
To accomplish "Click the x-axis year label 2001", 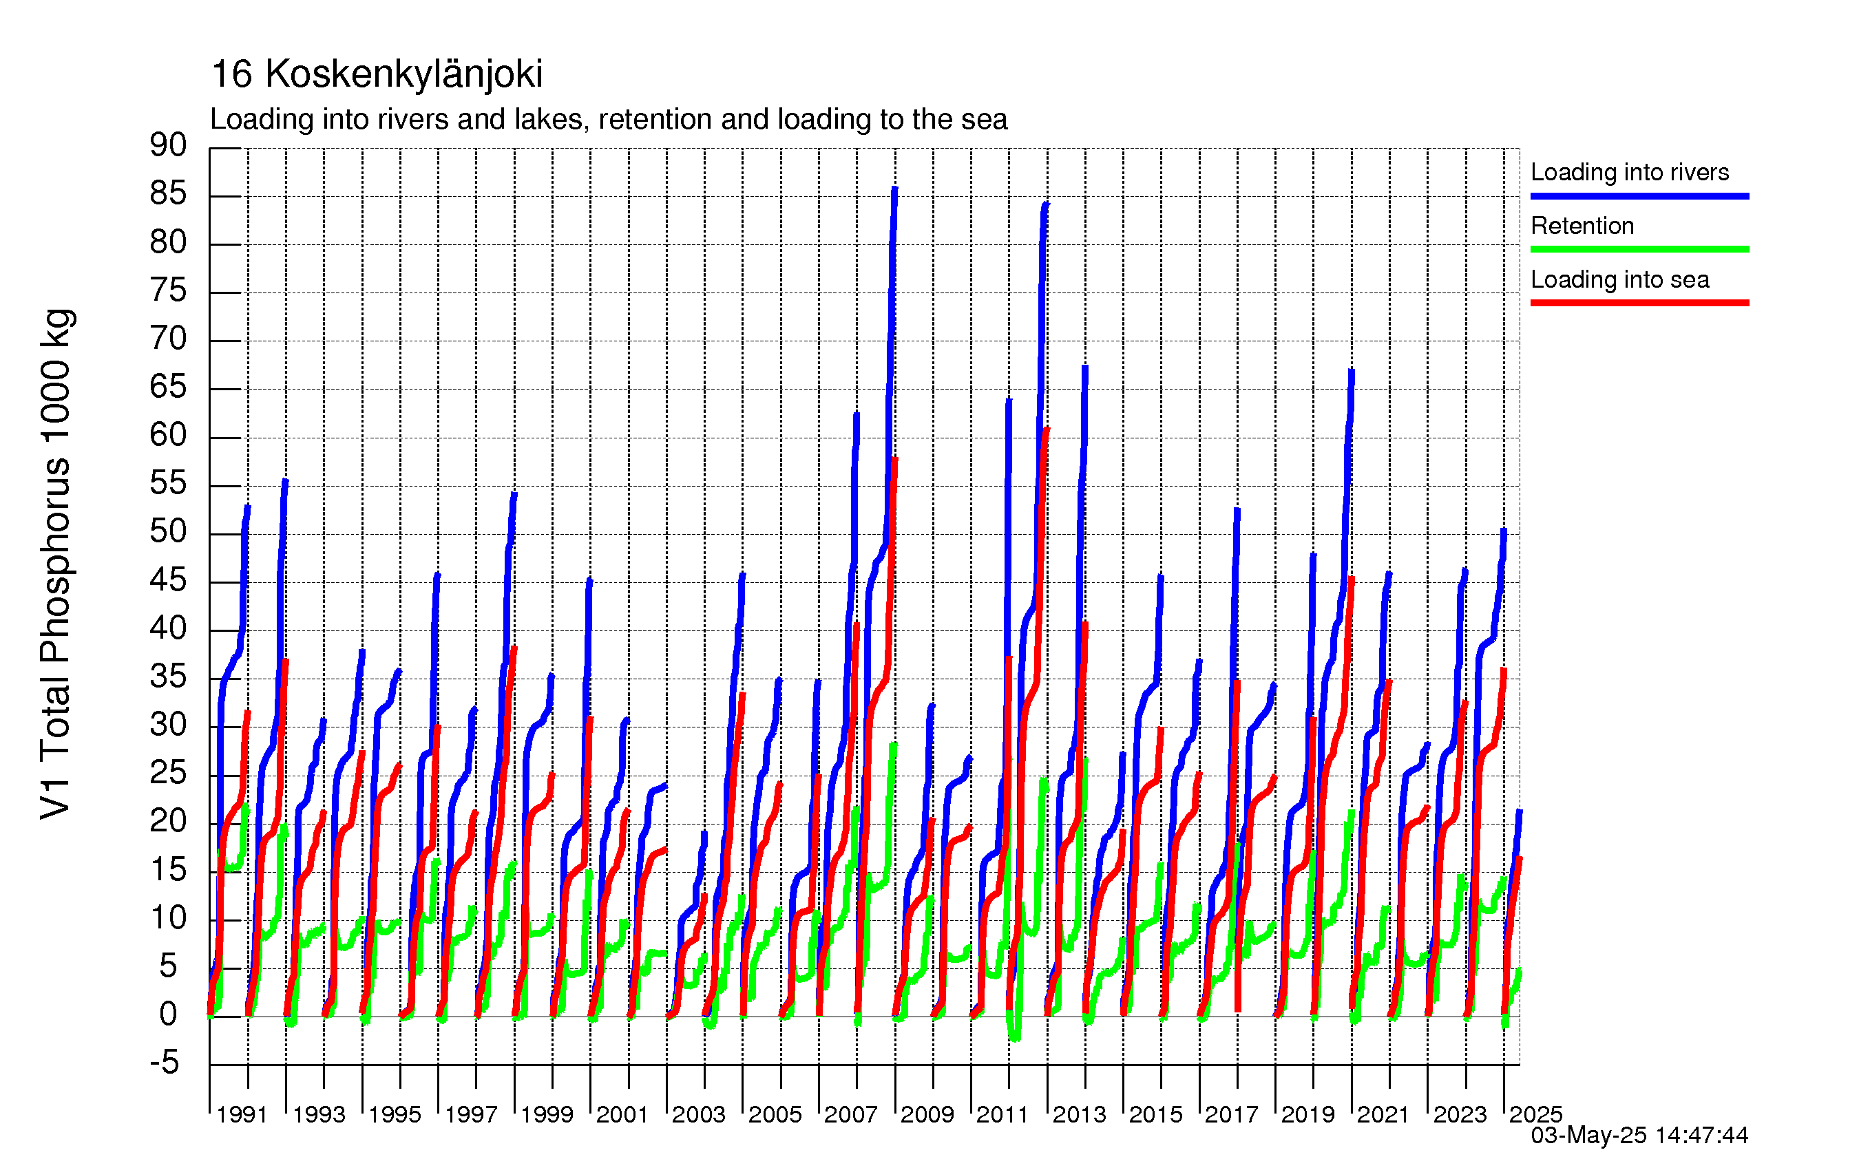I will click(x=622, y=1114).
